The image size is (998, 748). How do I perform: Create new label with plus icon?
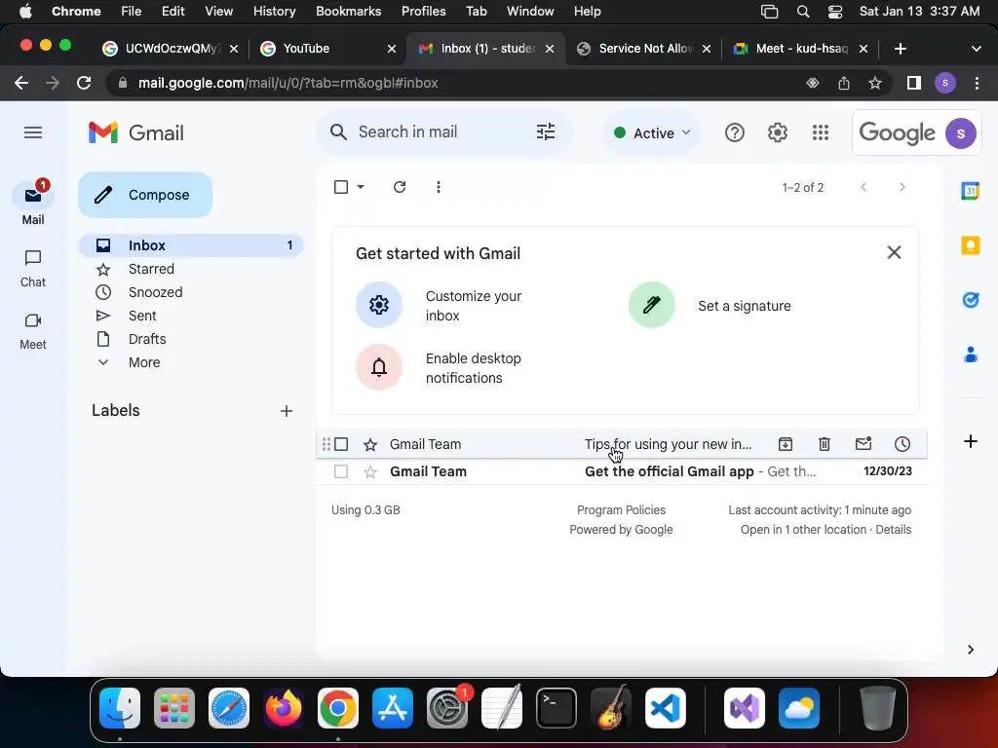click(287, 411)
